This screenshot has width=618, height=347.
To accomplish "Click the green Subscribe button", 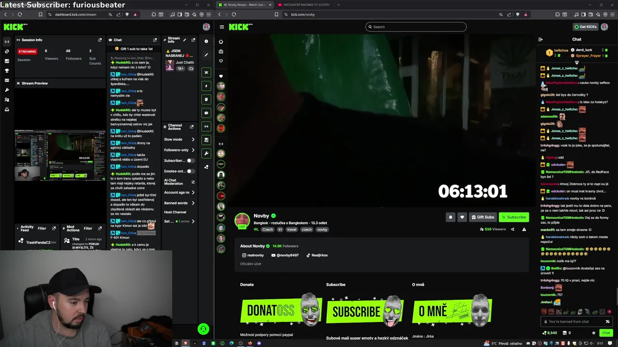I will click(514, 217).
